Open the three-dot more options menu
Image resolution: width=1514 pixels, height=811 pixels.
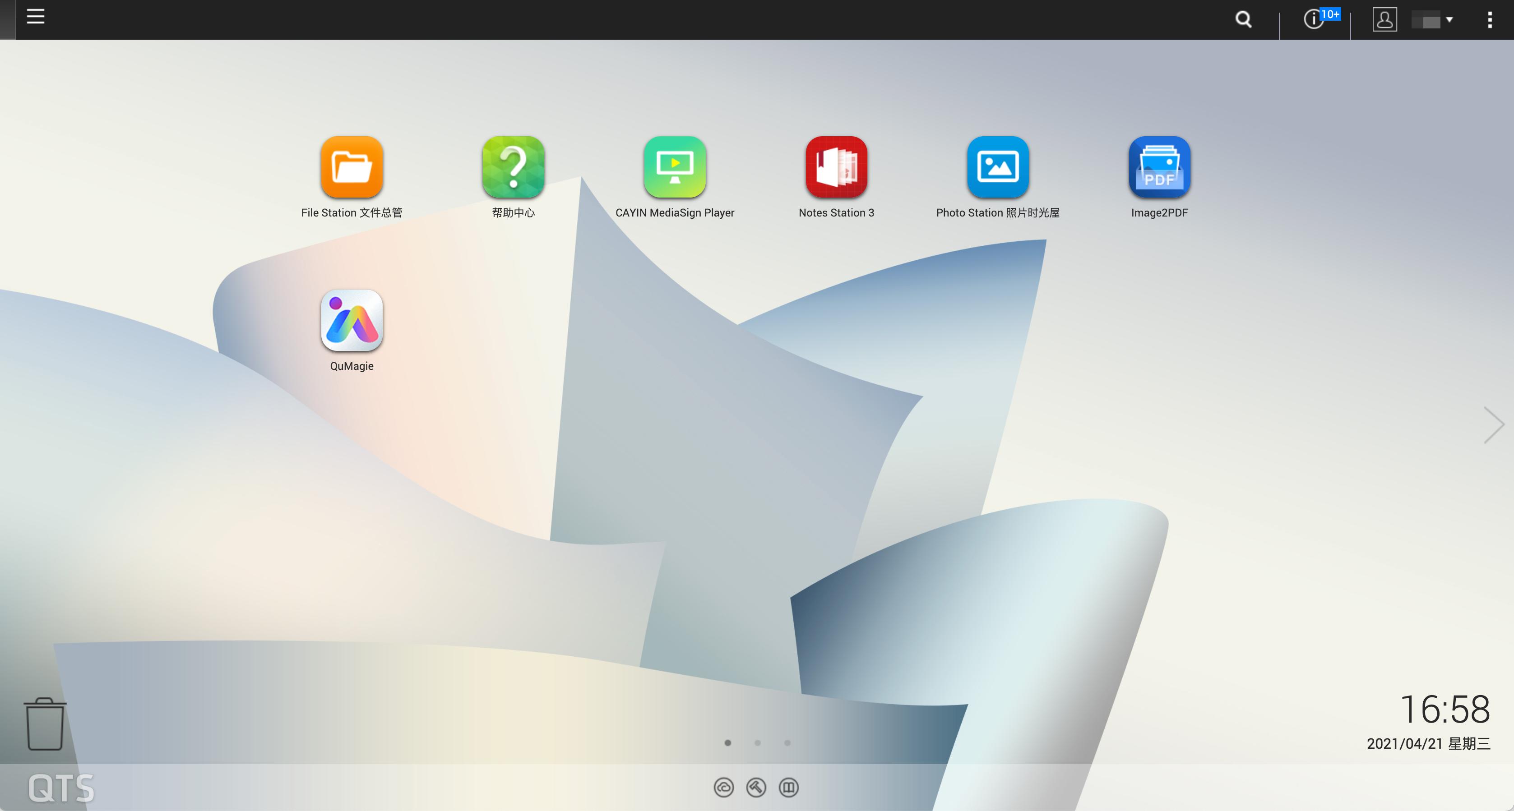click(1489, 20)
